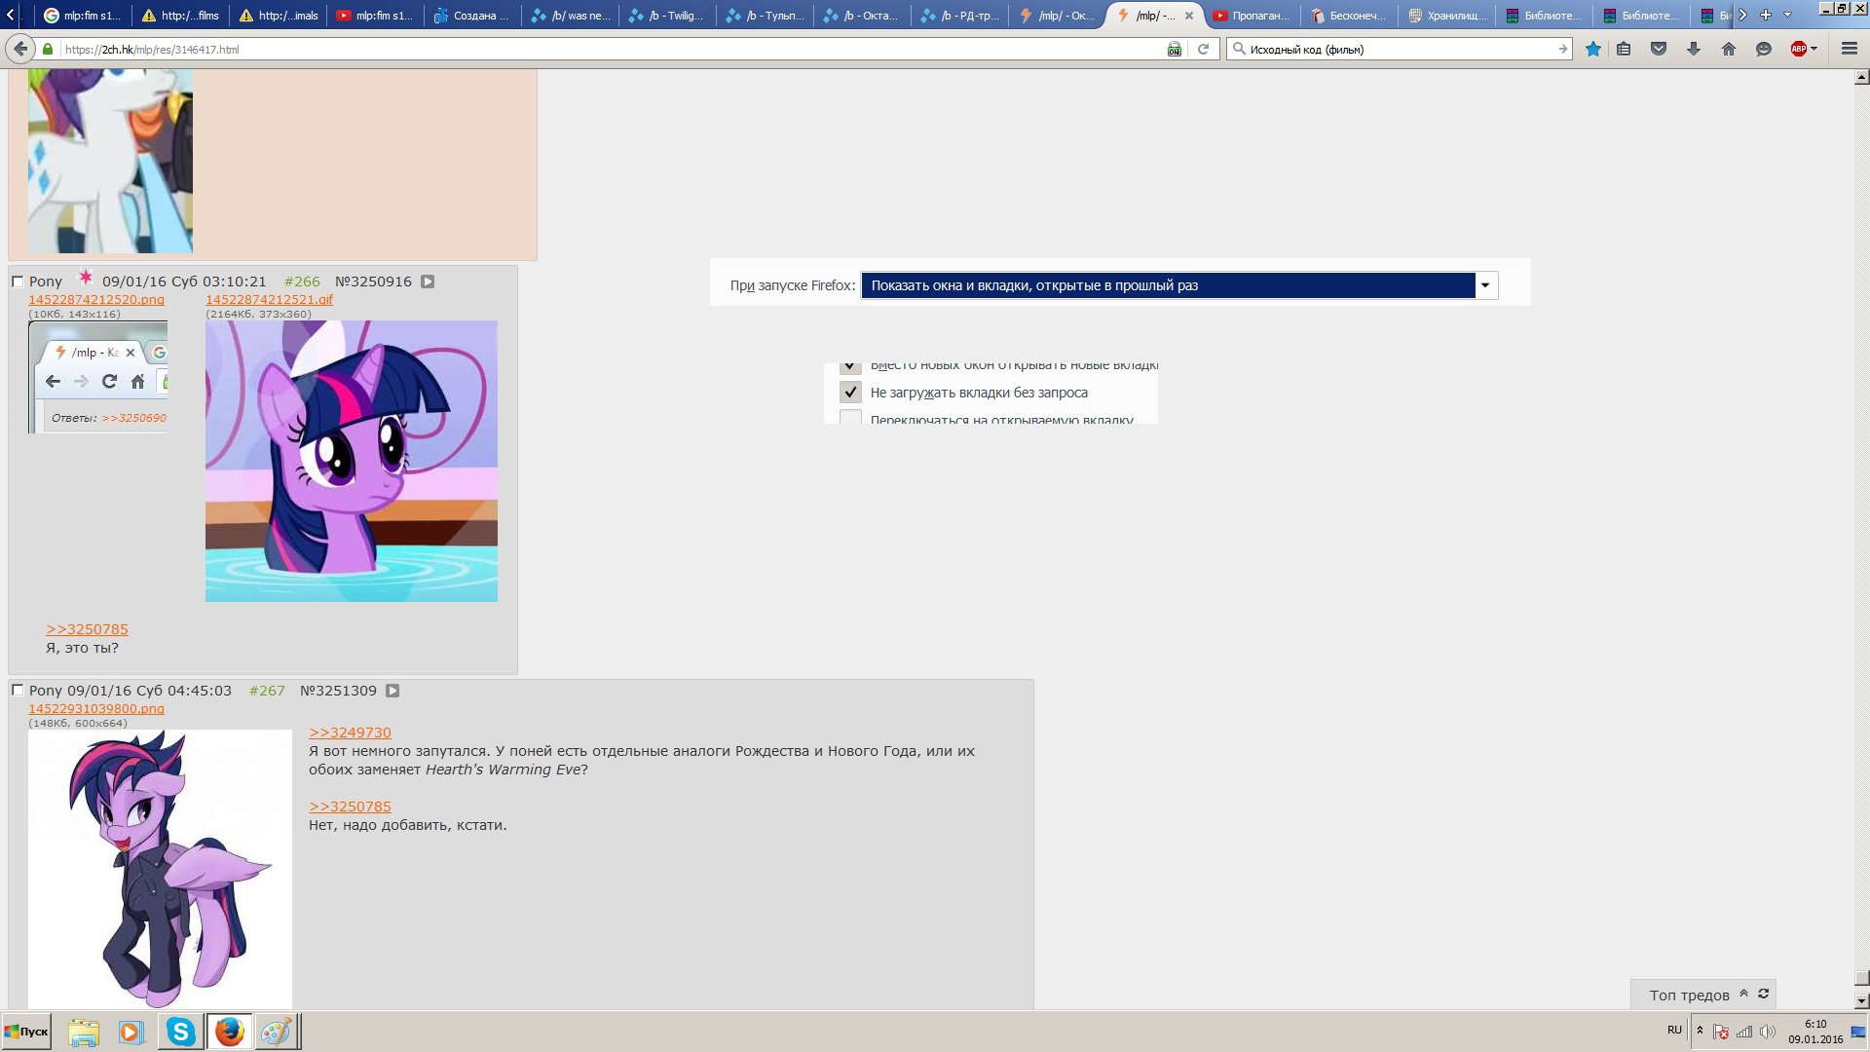The height and width of the screenshot is (1052, 1870).
Task: Open the Pocket save icon
Action: pos(1659,49)
